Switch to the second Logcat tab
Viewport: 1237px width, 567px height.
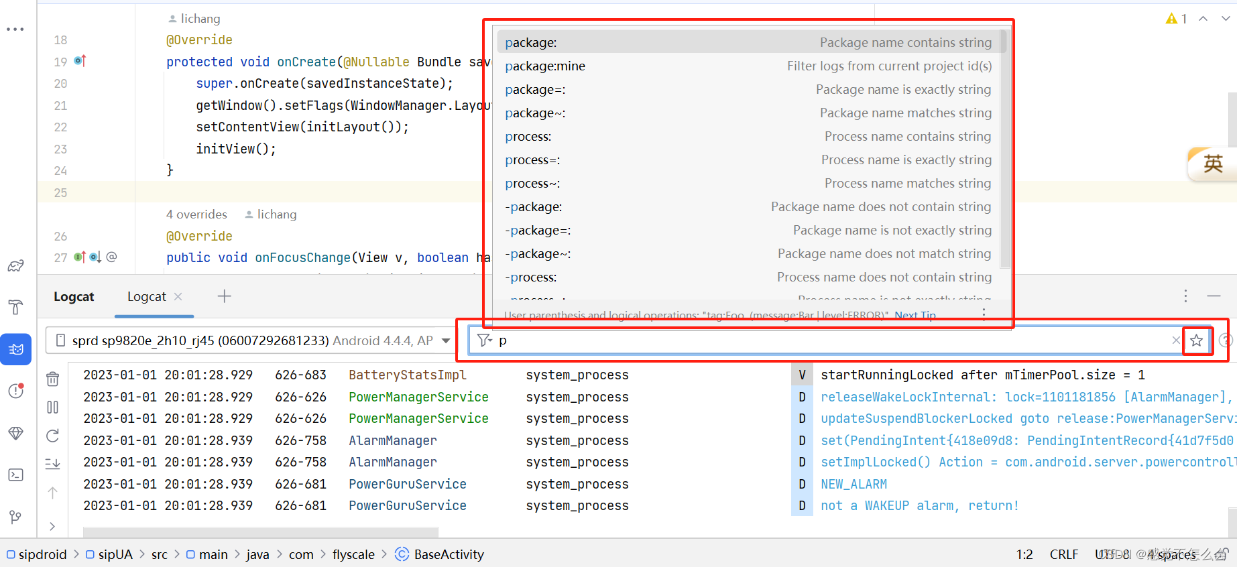(147, 297)
